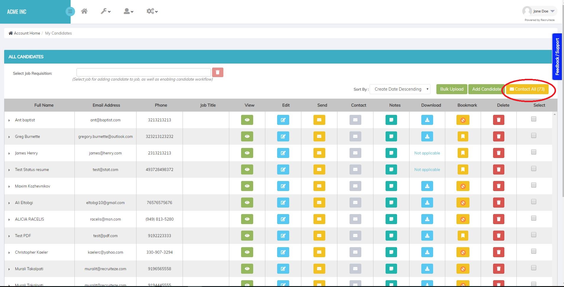Open the tools wrench dropdown in the navbar
Screen dimensions: 564x287
pos(105,11)
